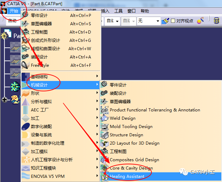
Task: Click the yellow sphere wand toolbar icon
Action: coord(200,20)
